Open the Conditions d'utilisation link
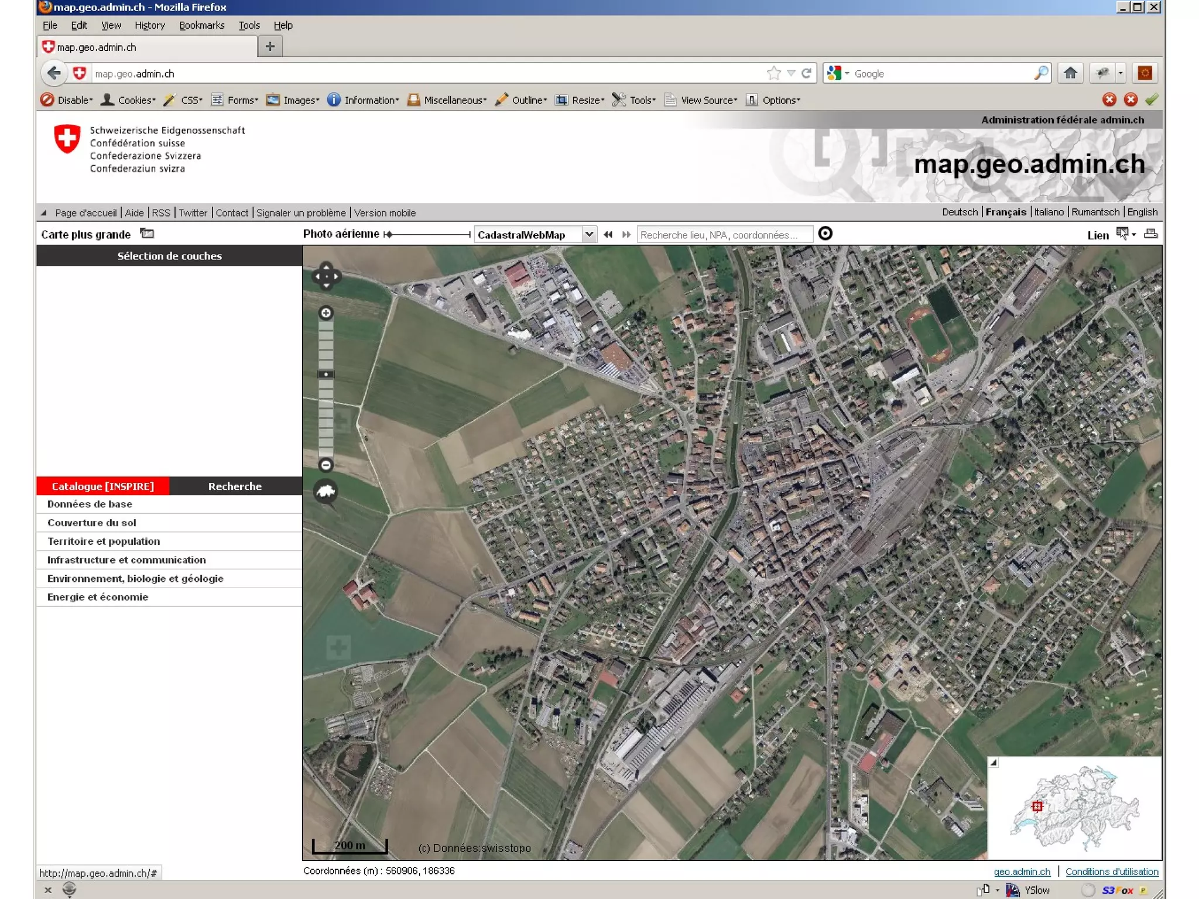1199x899 pixels. [1111, 871]
